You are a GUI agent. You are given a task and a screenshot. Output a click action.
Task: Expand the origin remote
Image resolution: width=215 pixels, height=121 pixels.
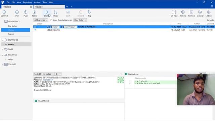(6, 59)
